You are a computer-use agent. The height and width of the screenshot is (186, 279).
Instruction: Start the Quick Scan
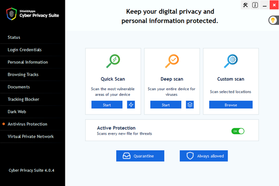pyautogui.click(x=107, y=105)
